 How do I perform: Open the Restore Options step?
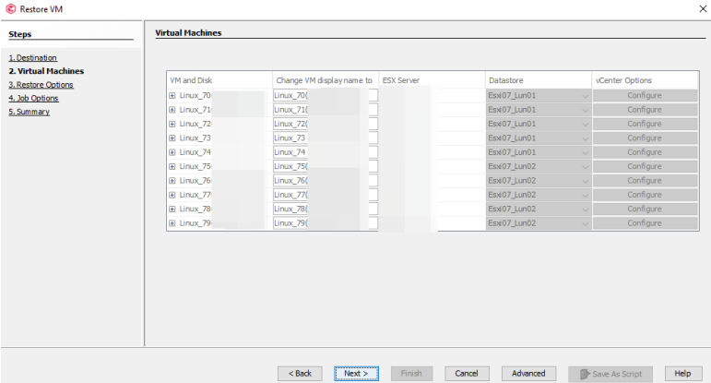(x=41, y=85)
